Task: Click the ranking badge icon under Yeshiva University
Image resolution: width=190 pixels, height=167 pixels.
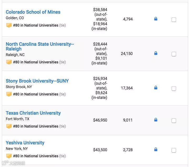Action: point(9,156)
